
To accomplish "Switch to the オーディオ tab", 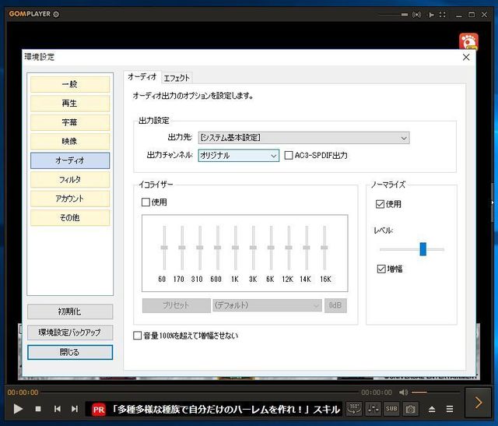I will coord(142,77).
